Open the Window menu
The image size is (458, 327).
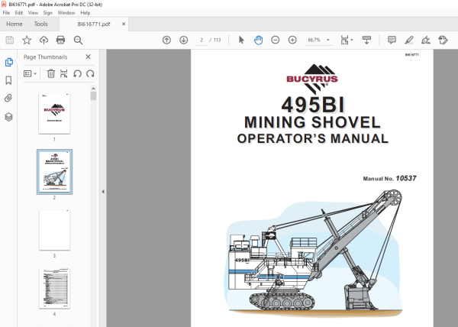tap(66, 13)
